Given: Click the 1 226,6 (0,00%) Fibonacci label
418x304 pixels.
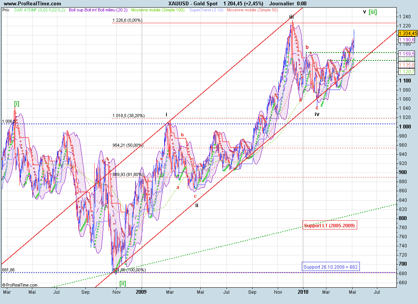Looking at the screenshot, I should tap(127, 20).
